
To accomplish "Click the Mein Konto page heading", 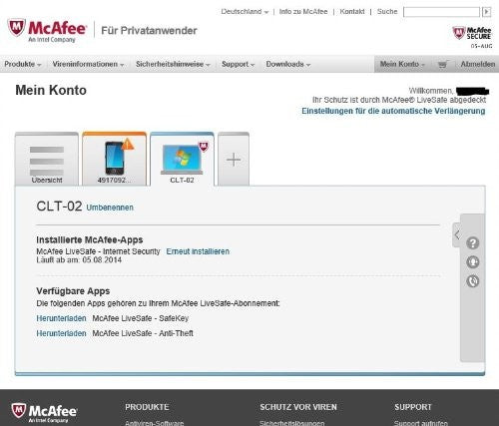I will 51,90.
